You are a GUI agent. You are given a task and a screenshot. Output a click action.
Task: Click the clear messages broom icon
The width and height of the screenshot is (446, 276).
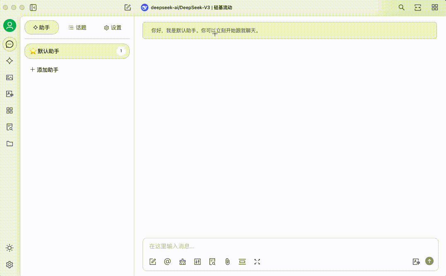(x=182, y=261)
